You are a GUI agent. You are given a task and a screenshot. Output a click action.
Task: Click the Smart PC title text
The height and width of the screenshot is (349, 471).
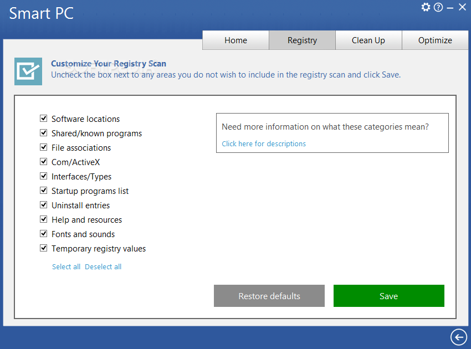tap(41, 13)
